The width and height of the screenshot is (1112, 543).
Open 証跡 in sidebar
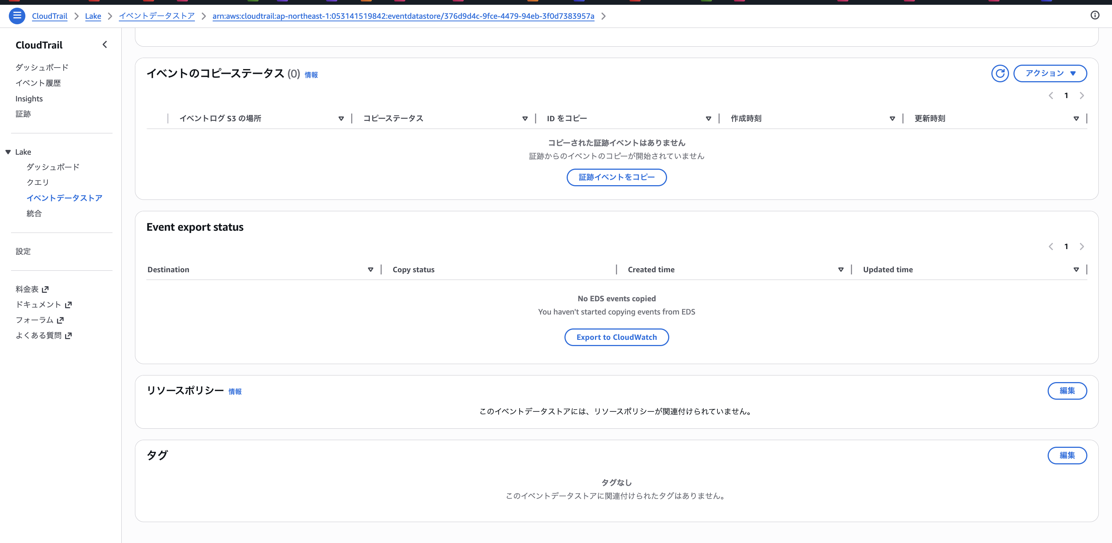pos(23,114)
